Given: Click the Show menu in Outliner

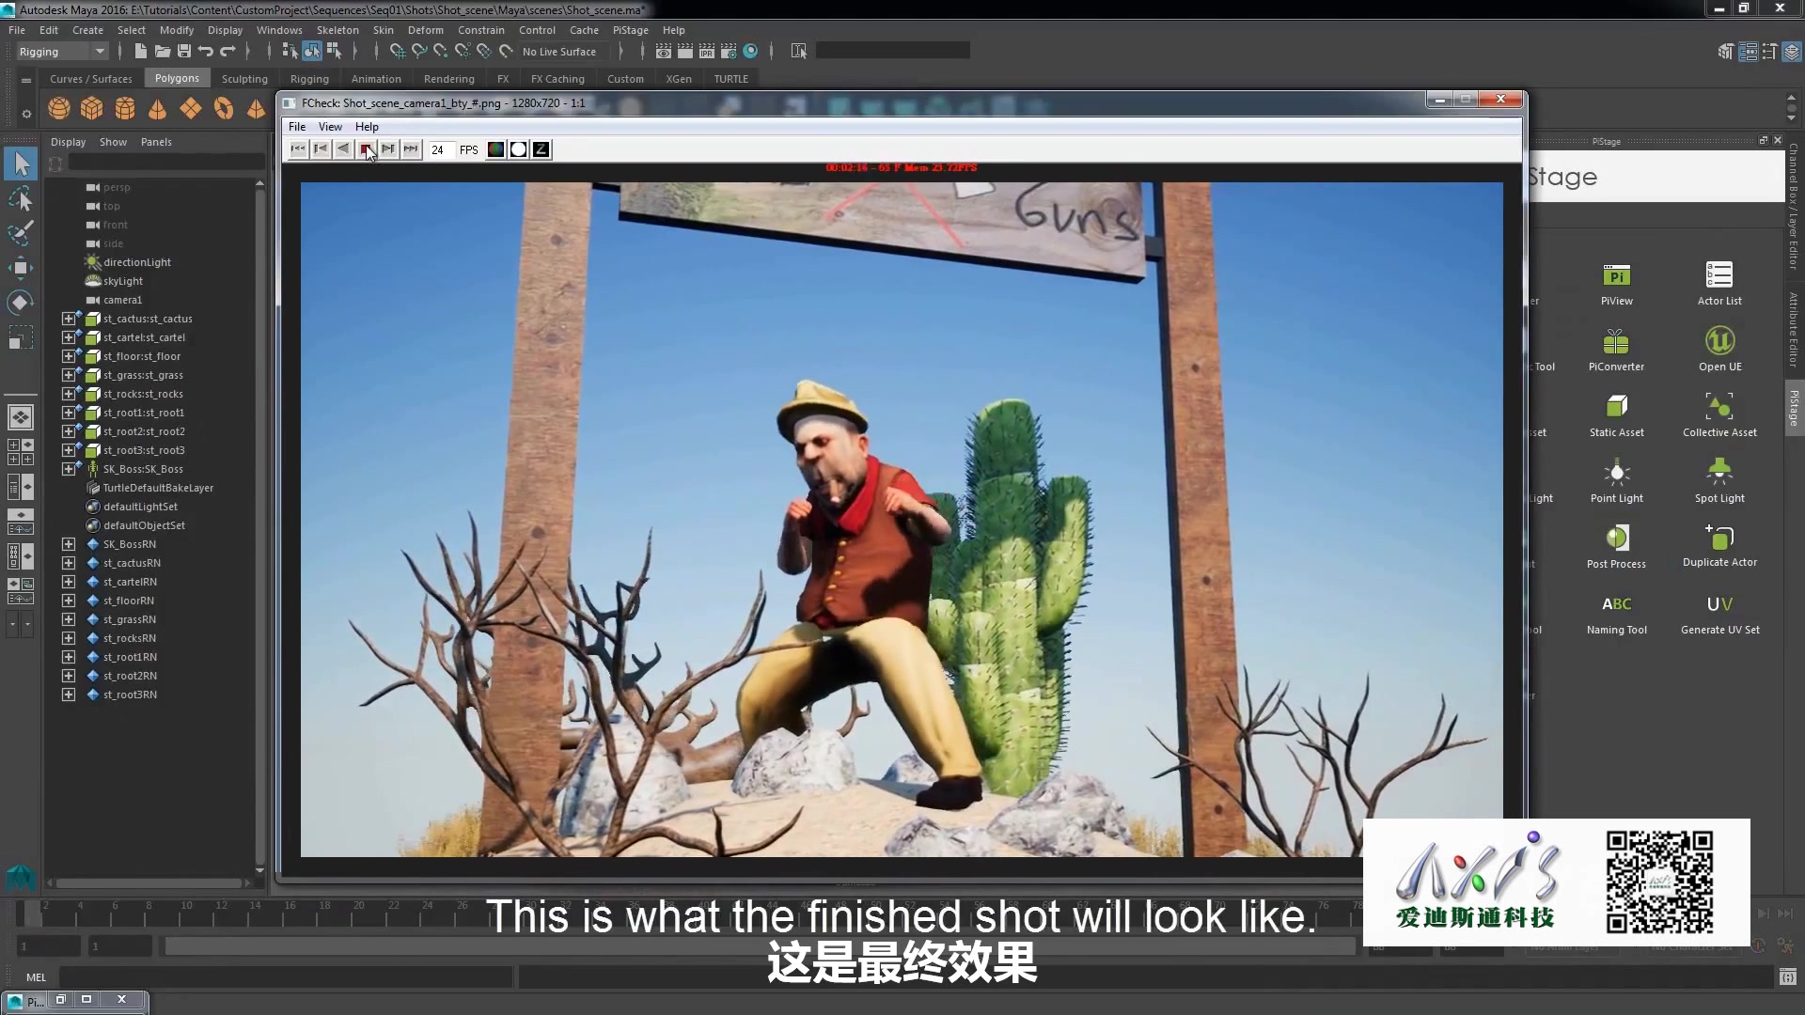Looking at the screenshot, I should [x=113, y=142].
